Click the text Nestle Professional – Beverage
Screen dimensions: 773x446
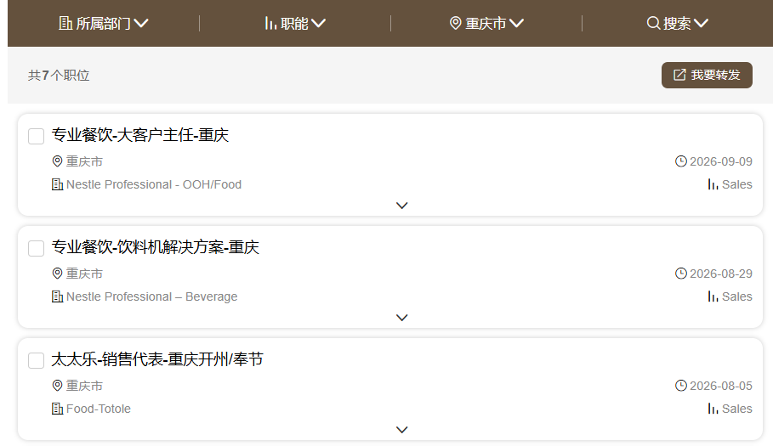pyautogui.click(x=152, y=296)
